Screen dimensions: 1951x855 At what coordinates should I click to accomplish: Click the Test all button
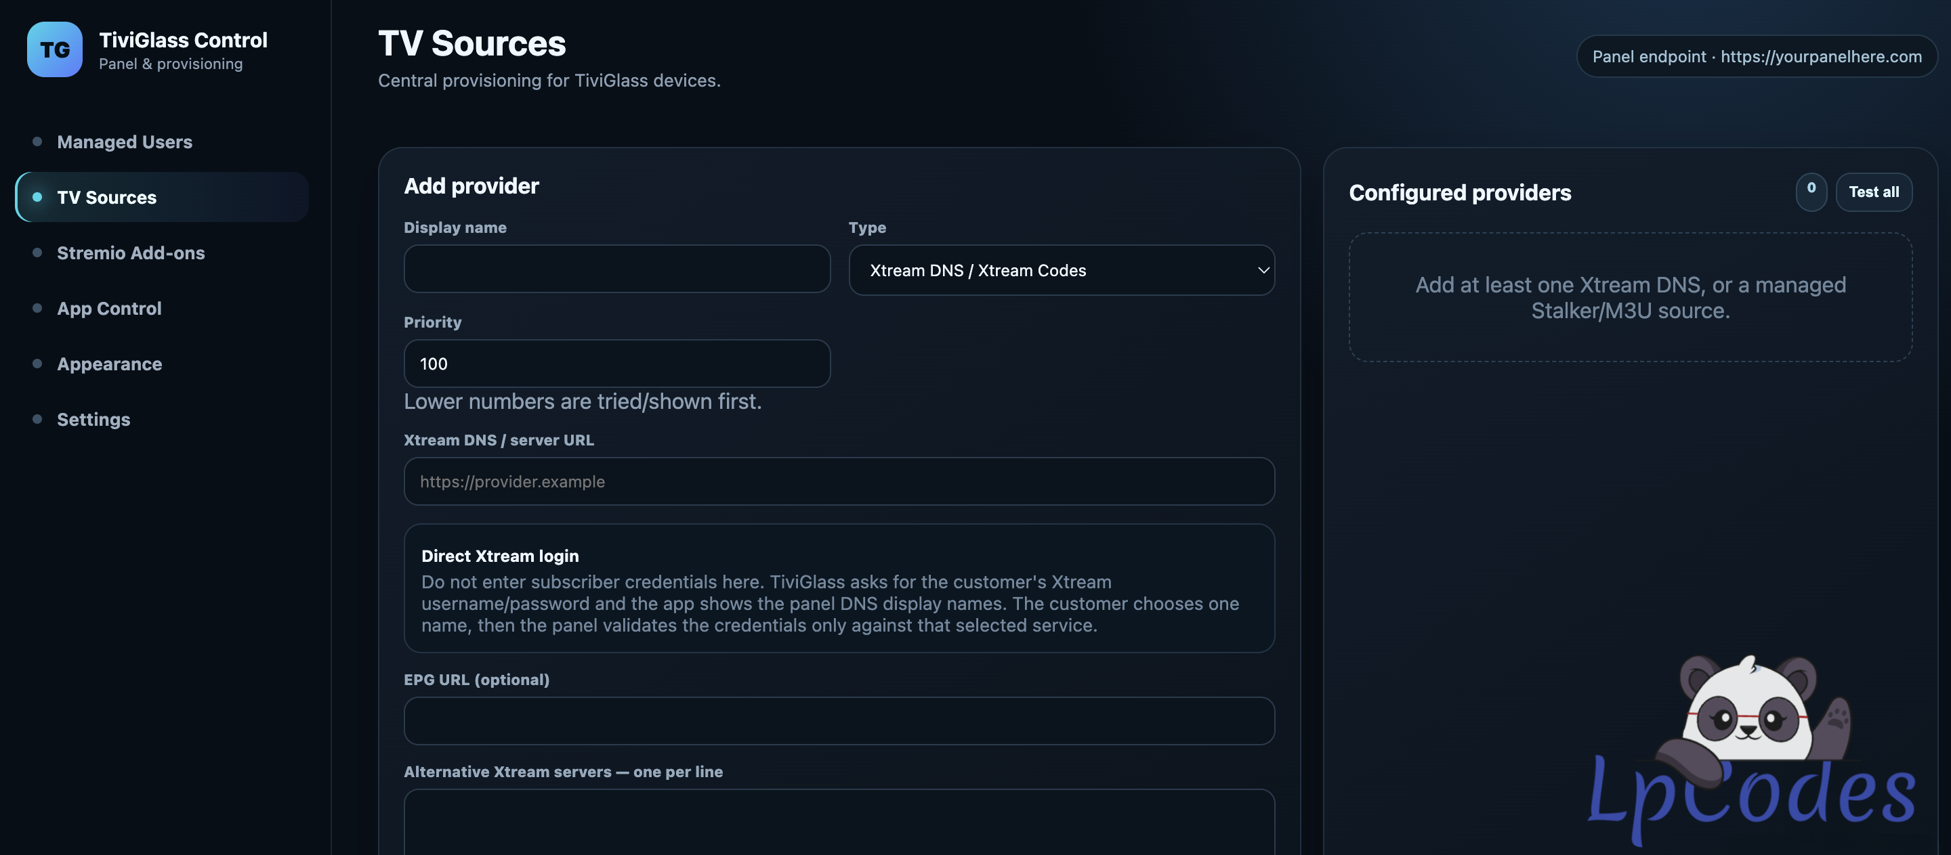click(1874, 192)
